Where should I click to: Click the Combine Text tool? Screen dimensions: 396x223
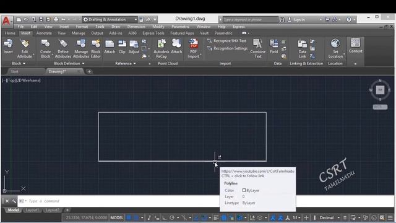coord(258,49)
